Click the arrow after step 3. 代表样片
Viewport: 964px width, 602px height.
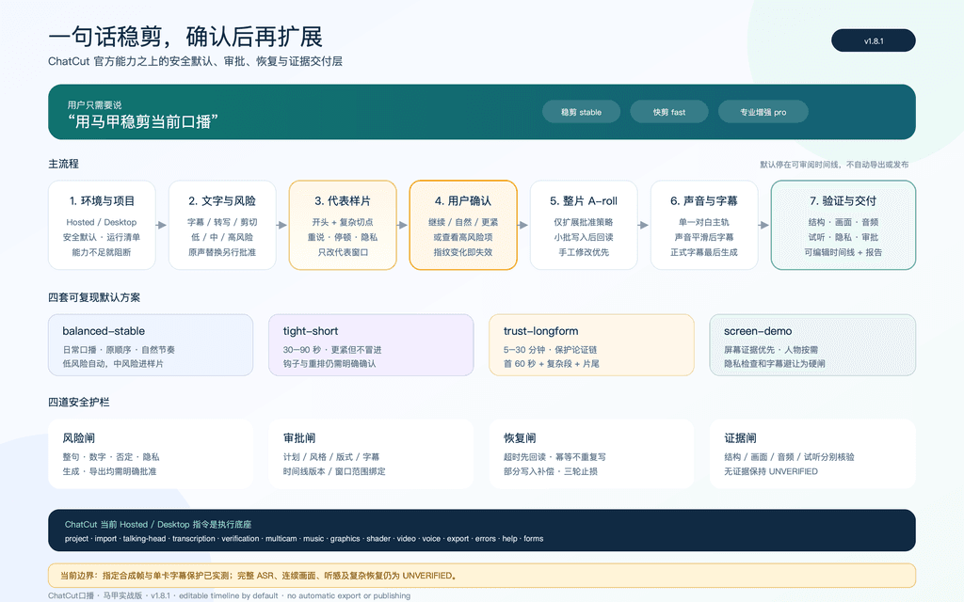(403, 225)
